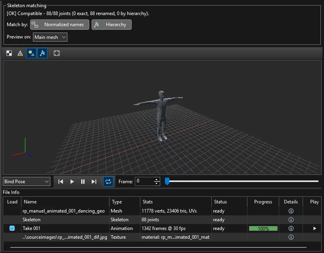
Task: Toggle the skeleton display icon
Action: (x=42, y=53)
